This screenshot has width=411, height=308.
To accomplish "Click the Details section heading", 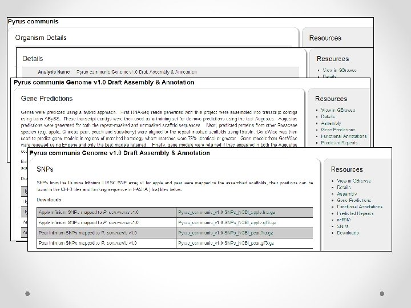I will pos(33,59).
